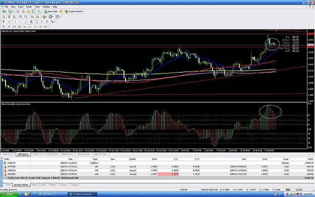This screenshot has width=315, height=197.
Task: Open the Templates dropdown
Action: click(57, 17)
